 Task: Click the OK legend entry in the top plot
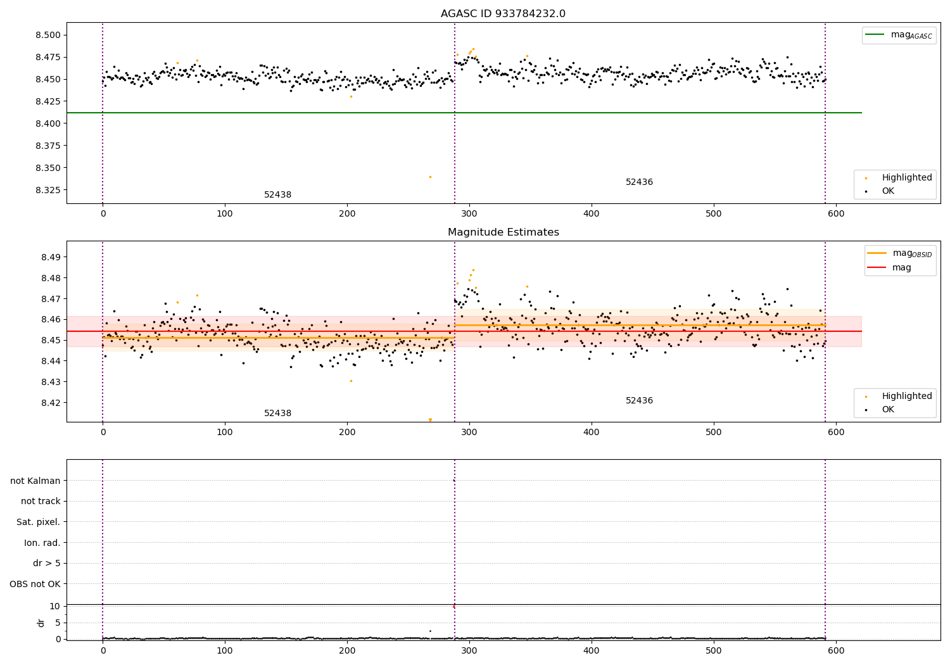click(880, 191)
